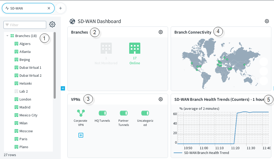Click the HQ Tunnels icon
Image resolution: width=274 pixels, height=159 pixels.
102,113
